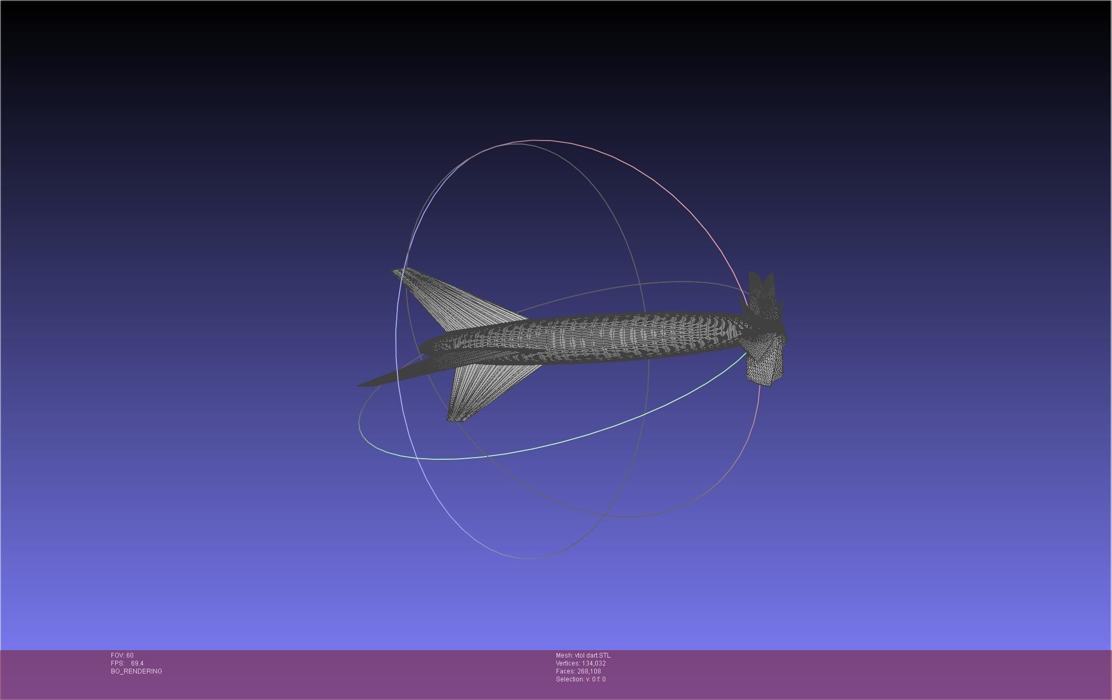Click the Selection: v: 0 f: 0 text
This screenshot has height=700, width=1112.
(580, 679)
